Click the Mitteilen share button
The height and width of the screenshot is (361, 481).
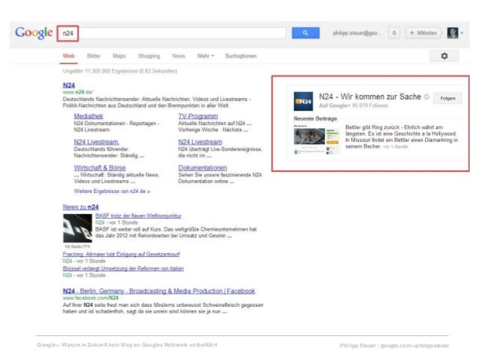click(424, 33)
